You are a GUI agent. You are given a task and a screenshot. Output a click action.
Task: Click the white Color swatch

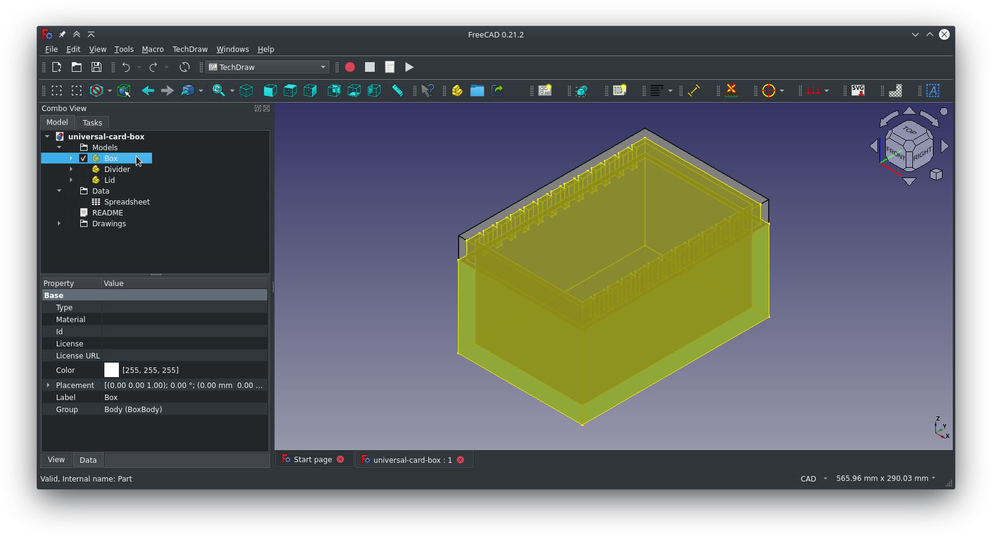112,370
